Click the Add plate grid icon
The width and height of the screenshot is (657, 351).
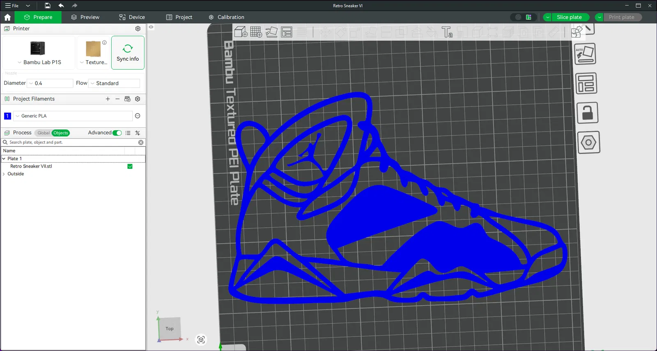click(256, 32)
